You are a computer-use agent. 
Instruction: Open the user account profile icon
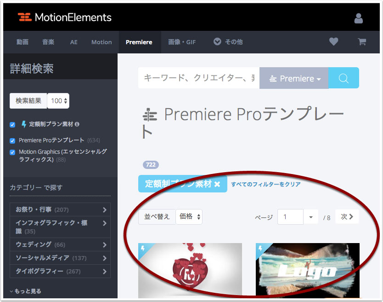point(358,18)
